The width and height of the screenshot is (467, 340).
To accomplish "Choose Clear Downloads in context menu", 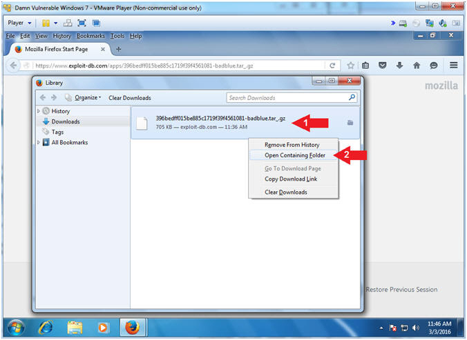I will pyautogui.click(x=294, y=192).
